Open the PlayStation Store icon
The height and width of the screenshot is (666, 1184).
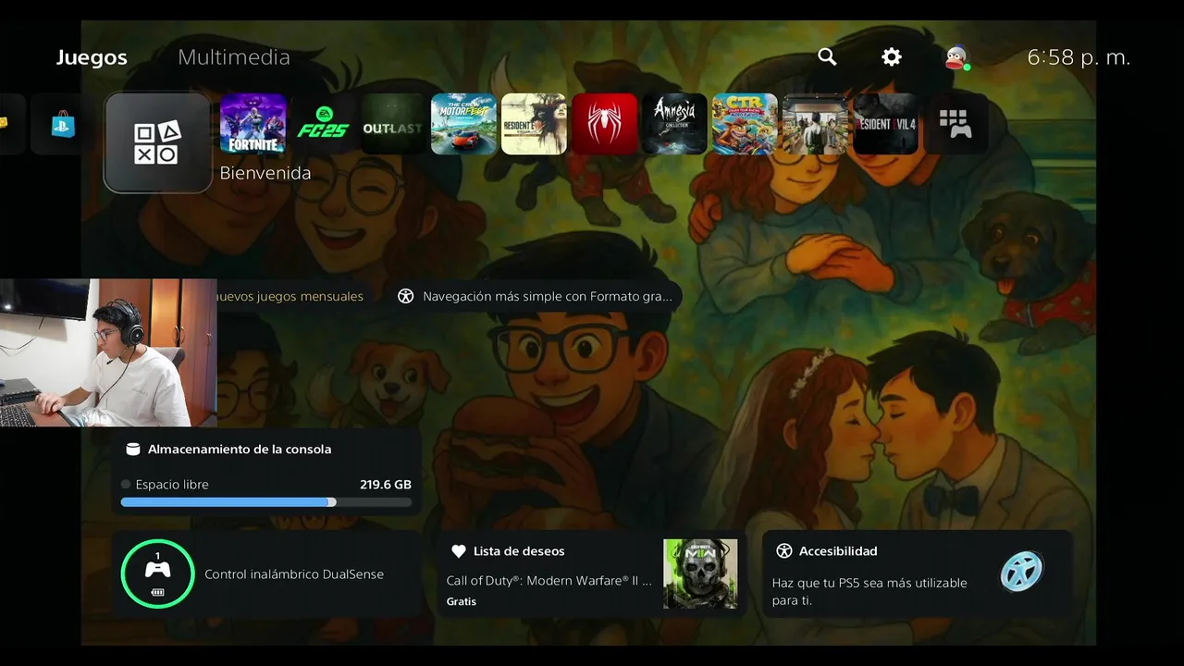[63, 124]
